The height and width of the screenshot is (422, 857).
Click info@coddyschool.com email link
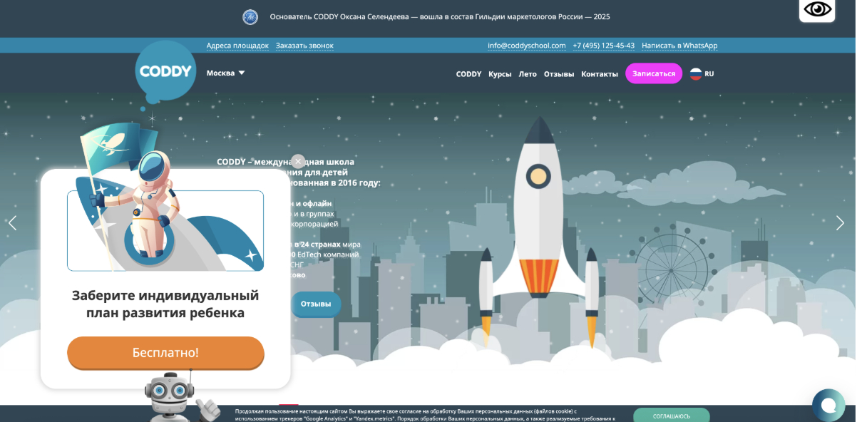coord(527,46)
